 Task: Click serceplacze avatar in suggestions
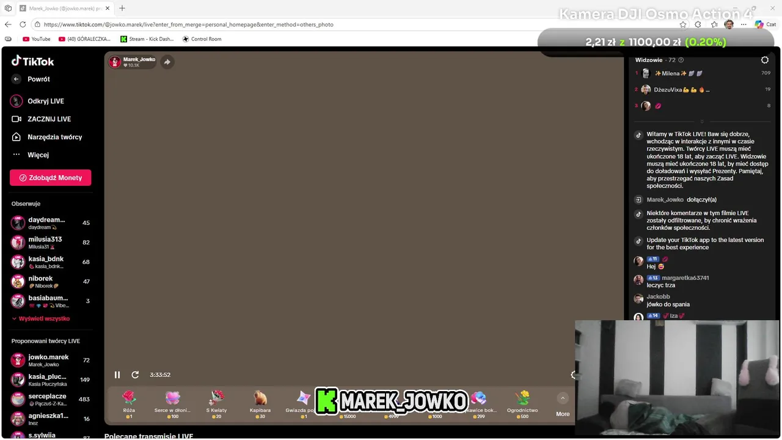(18, 400)
